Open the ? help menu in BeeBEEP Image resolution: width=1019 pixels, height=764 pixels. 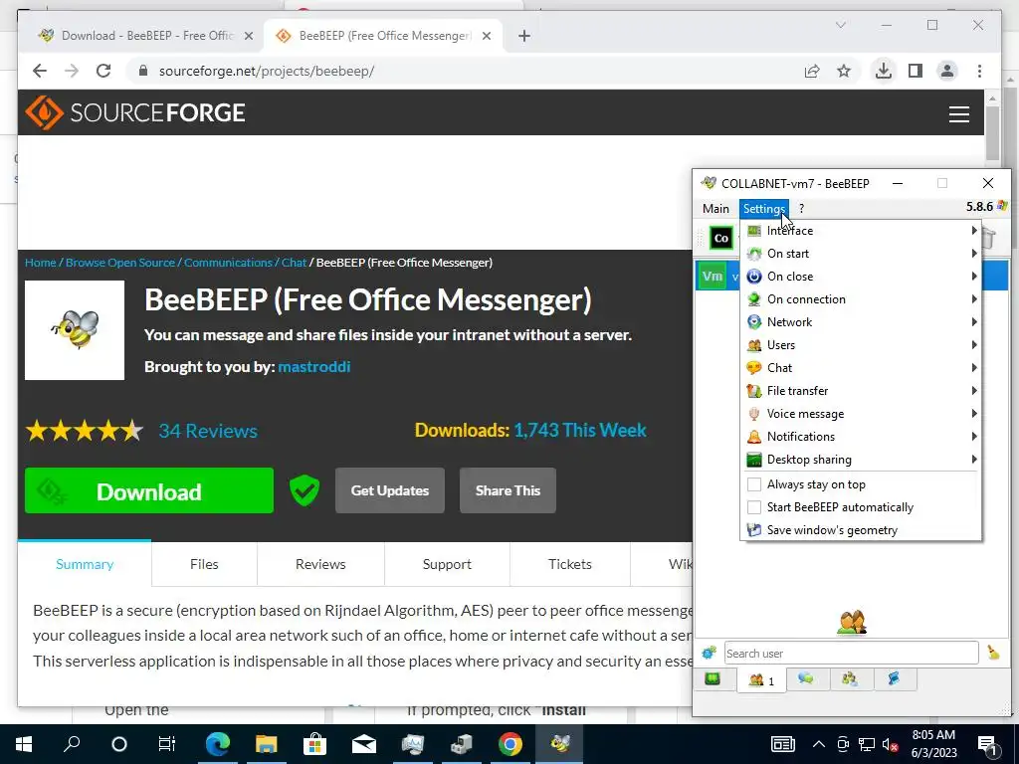pyautogui.click(x=801, y=209)
